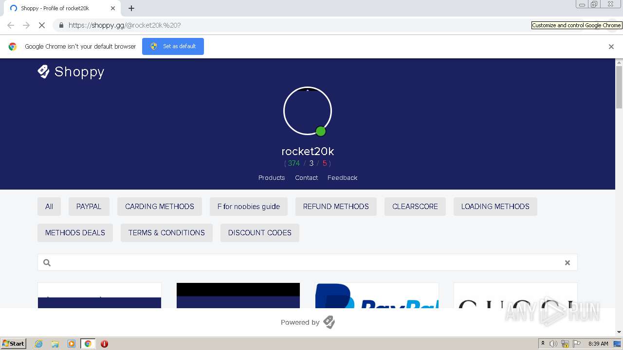
Task: Open the Contact link
Action: (306, 177)
